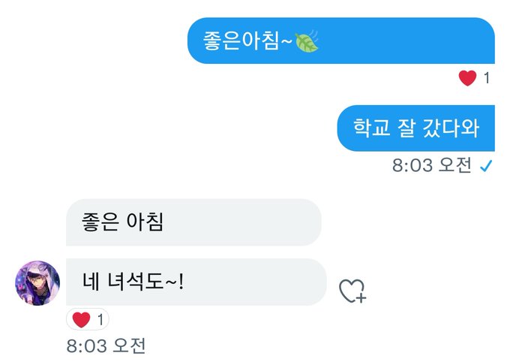Click the red heart inside the reaction pill
The height and width of the screenshot is (362, 510).
(x=81, y=320)
